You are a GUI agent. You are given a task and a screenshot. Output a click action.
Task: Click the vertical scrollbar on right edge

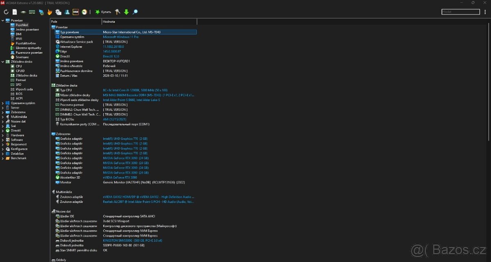(x=489, y=82)
